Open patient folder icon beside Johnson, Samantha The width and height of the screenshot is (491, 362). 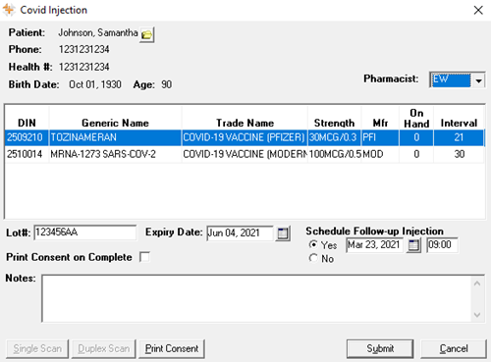coord(147,34)
